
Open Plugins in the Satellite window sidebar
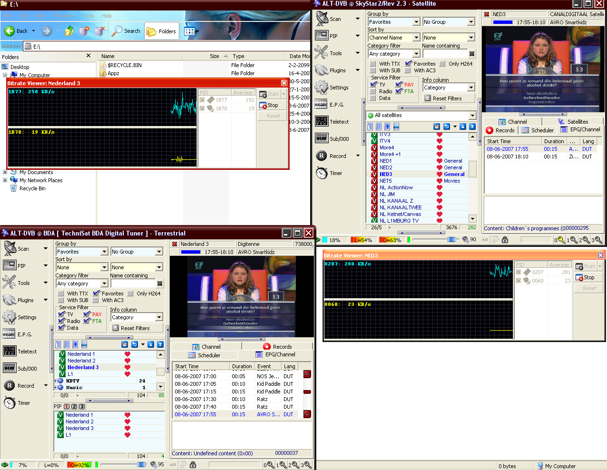point(322,70)
